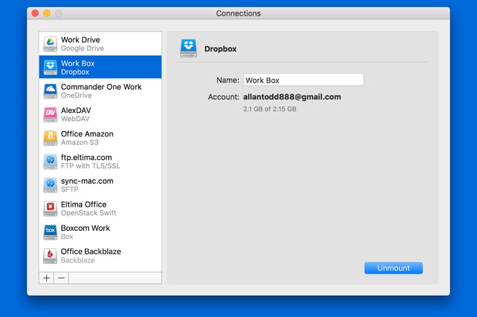Click the Backblaze subtitle label
477x317 pixels.
coord(78,260)
